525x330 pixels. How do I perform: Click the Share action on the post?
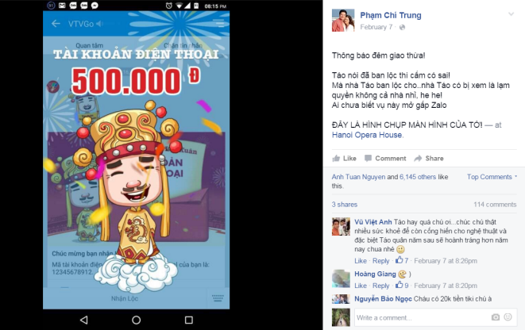tap(429, 158)
